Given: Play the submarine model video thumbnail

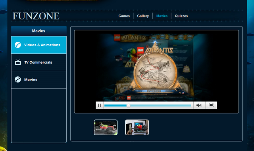Looking at the screenshot, I should coord(137,127).
